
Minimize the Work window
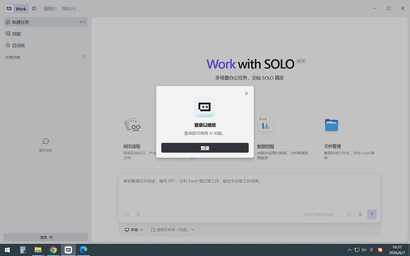pos(375,8)
